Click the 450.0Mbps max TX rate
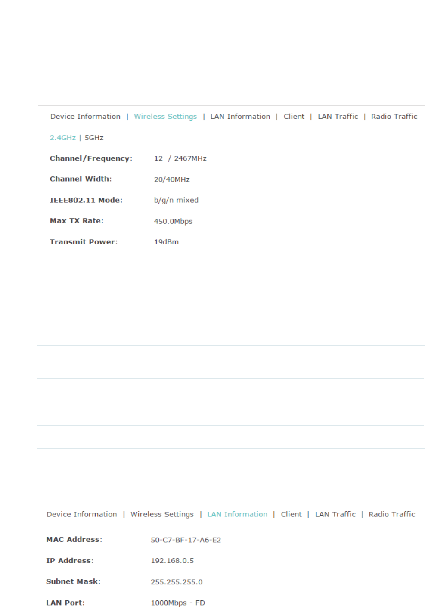This screenshot has height=615, width=425. [x=173, y=221]
